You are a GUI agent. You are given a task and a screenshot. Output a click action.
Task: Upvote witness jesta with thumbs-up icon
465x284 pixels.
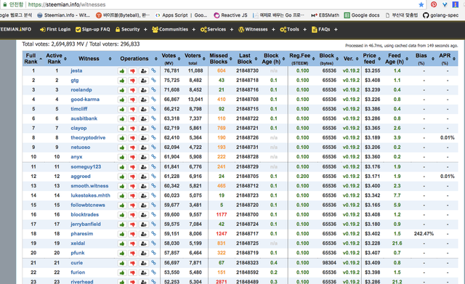pyautogui.click(x=122, y=71)
